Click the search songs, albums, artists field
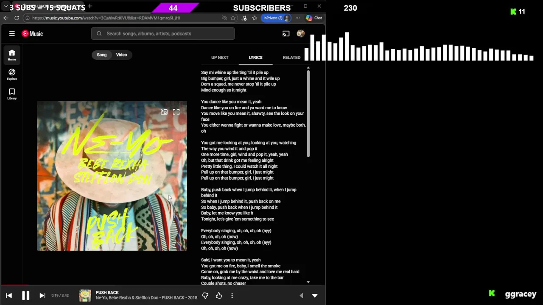Viewport: 543px width, 305px height. [x=163, y=33]
